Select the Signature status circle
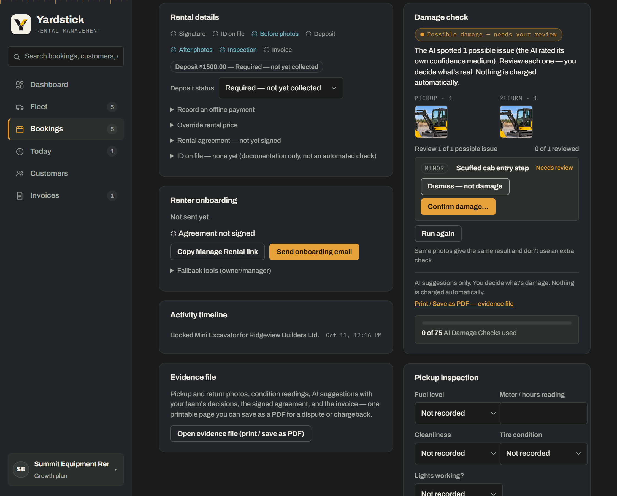617x496 pixels. pos(174,34)
